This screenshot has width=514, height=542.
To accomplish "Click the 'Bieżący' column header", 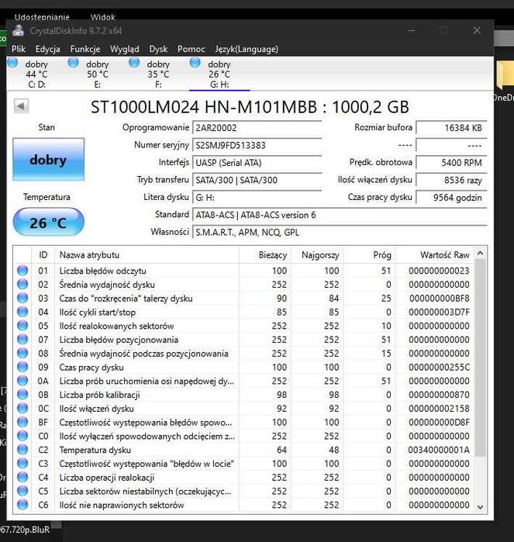I will coord(265,255).
